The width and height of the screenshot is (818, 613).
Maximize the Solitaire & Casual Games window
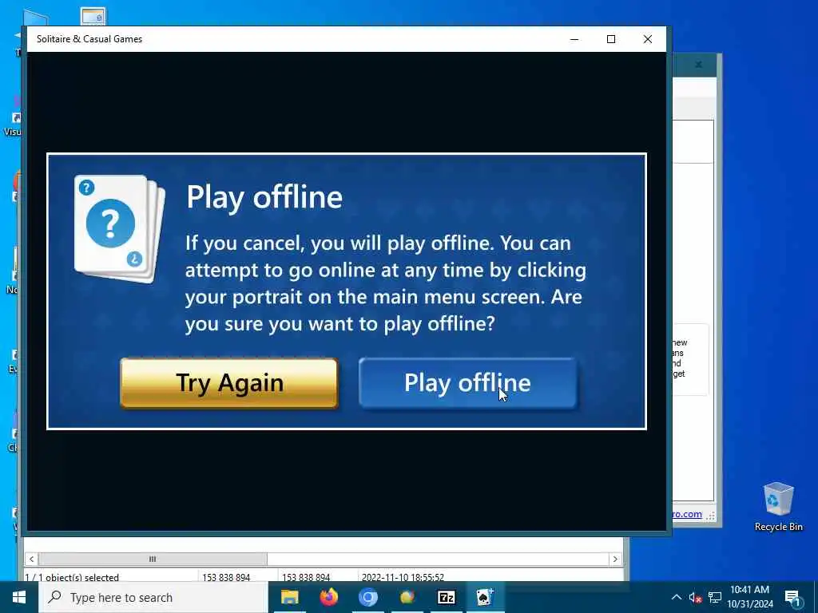[x=611, y=39]
